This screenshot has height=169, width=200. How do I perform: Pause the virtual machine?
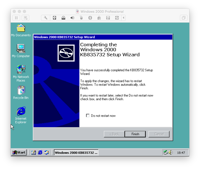(16, 18)
